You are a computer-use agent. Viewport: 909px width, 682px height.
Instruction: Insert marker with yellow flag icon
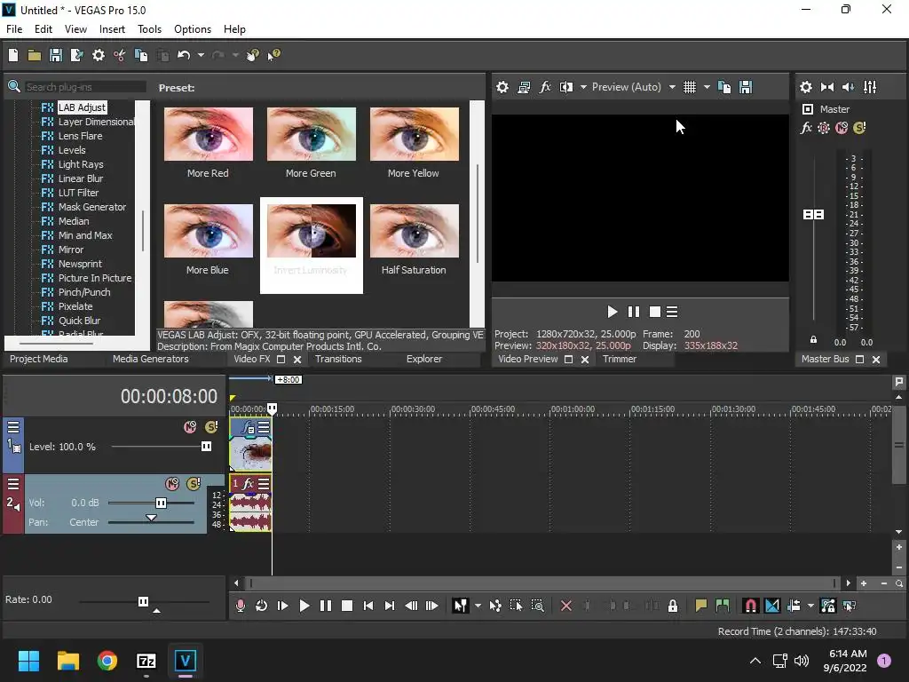click(700, 606)
